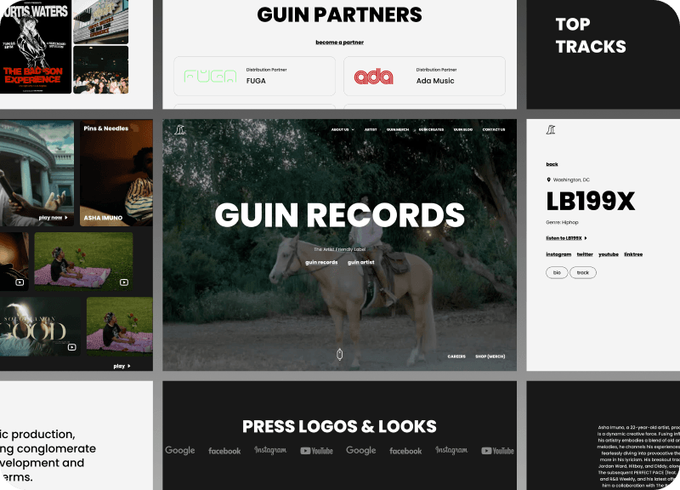Open the ARTIST nav item

(371, 130)
